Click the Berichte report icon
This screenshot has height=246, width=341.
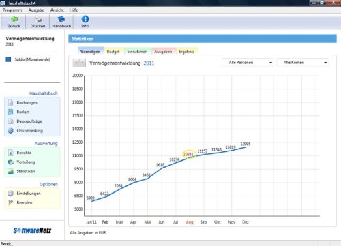[10, 153]
